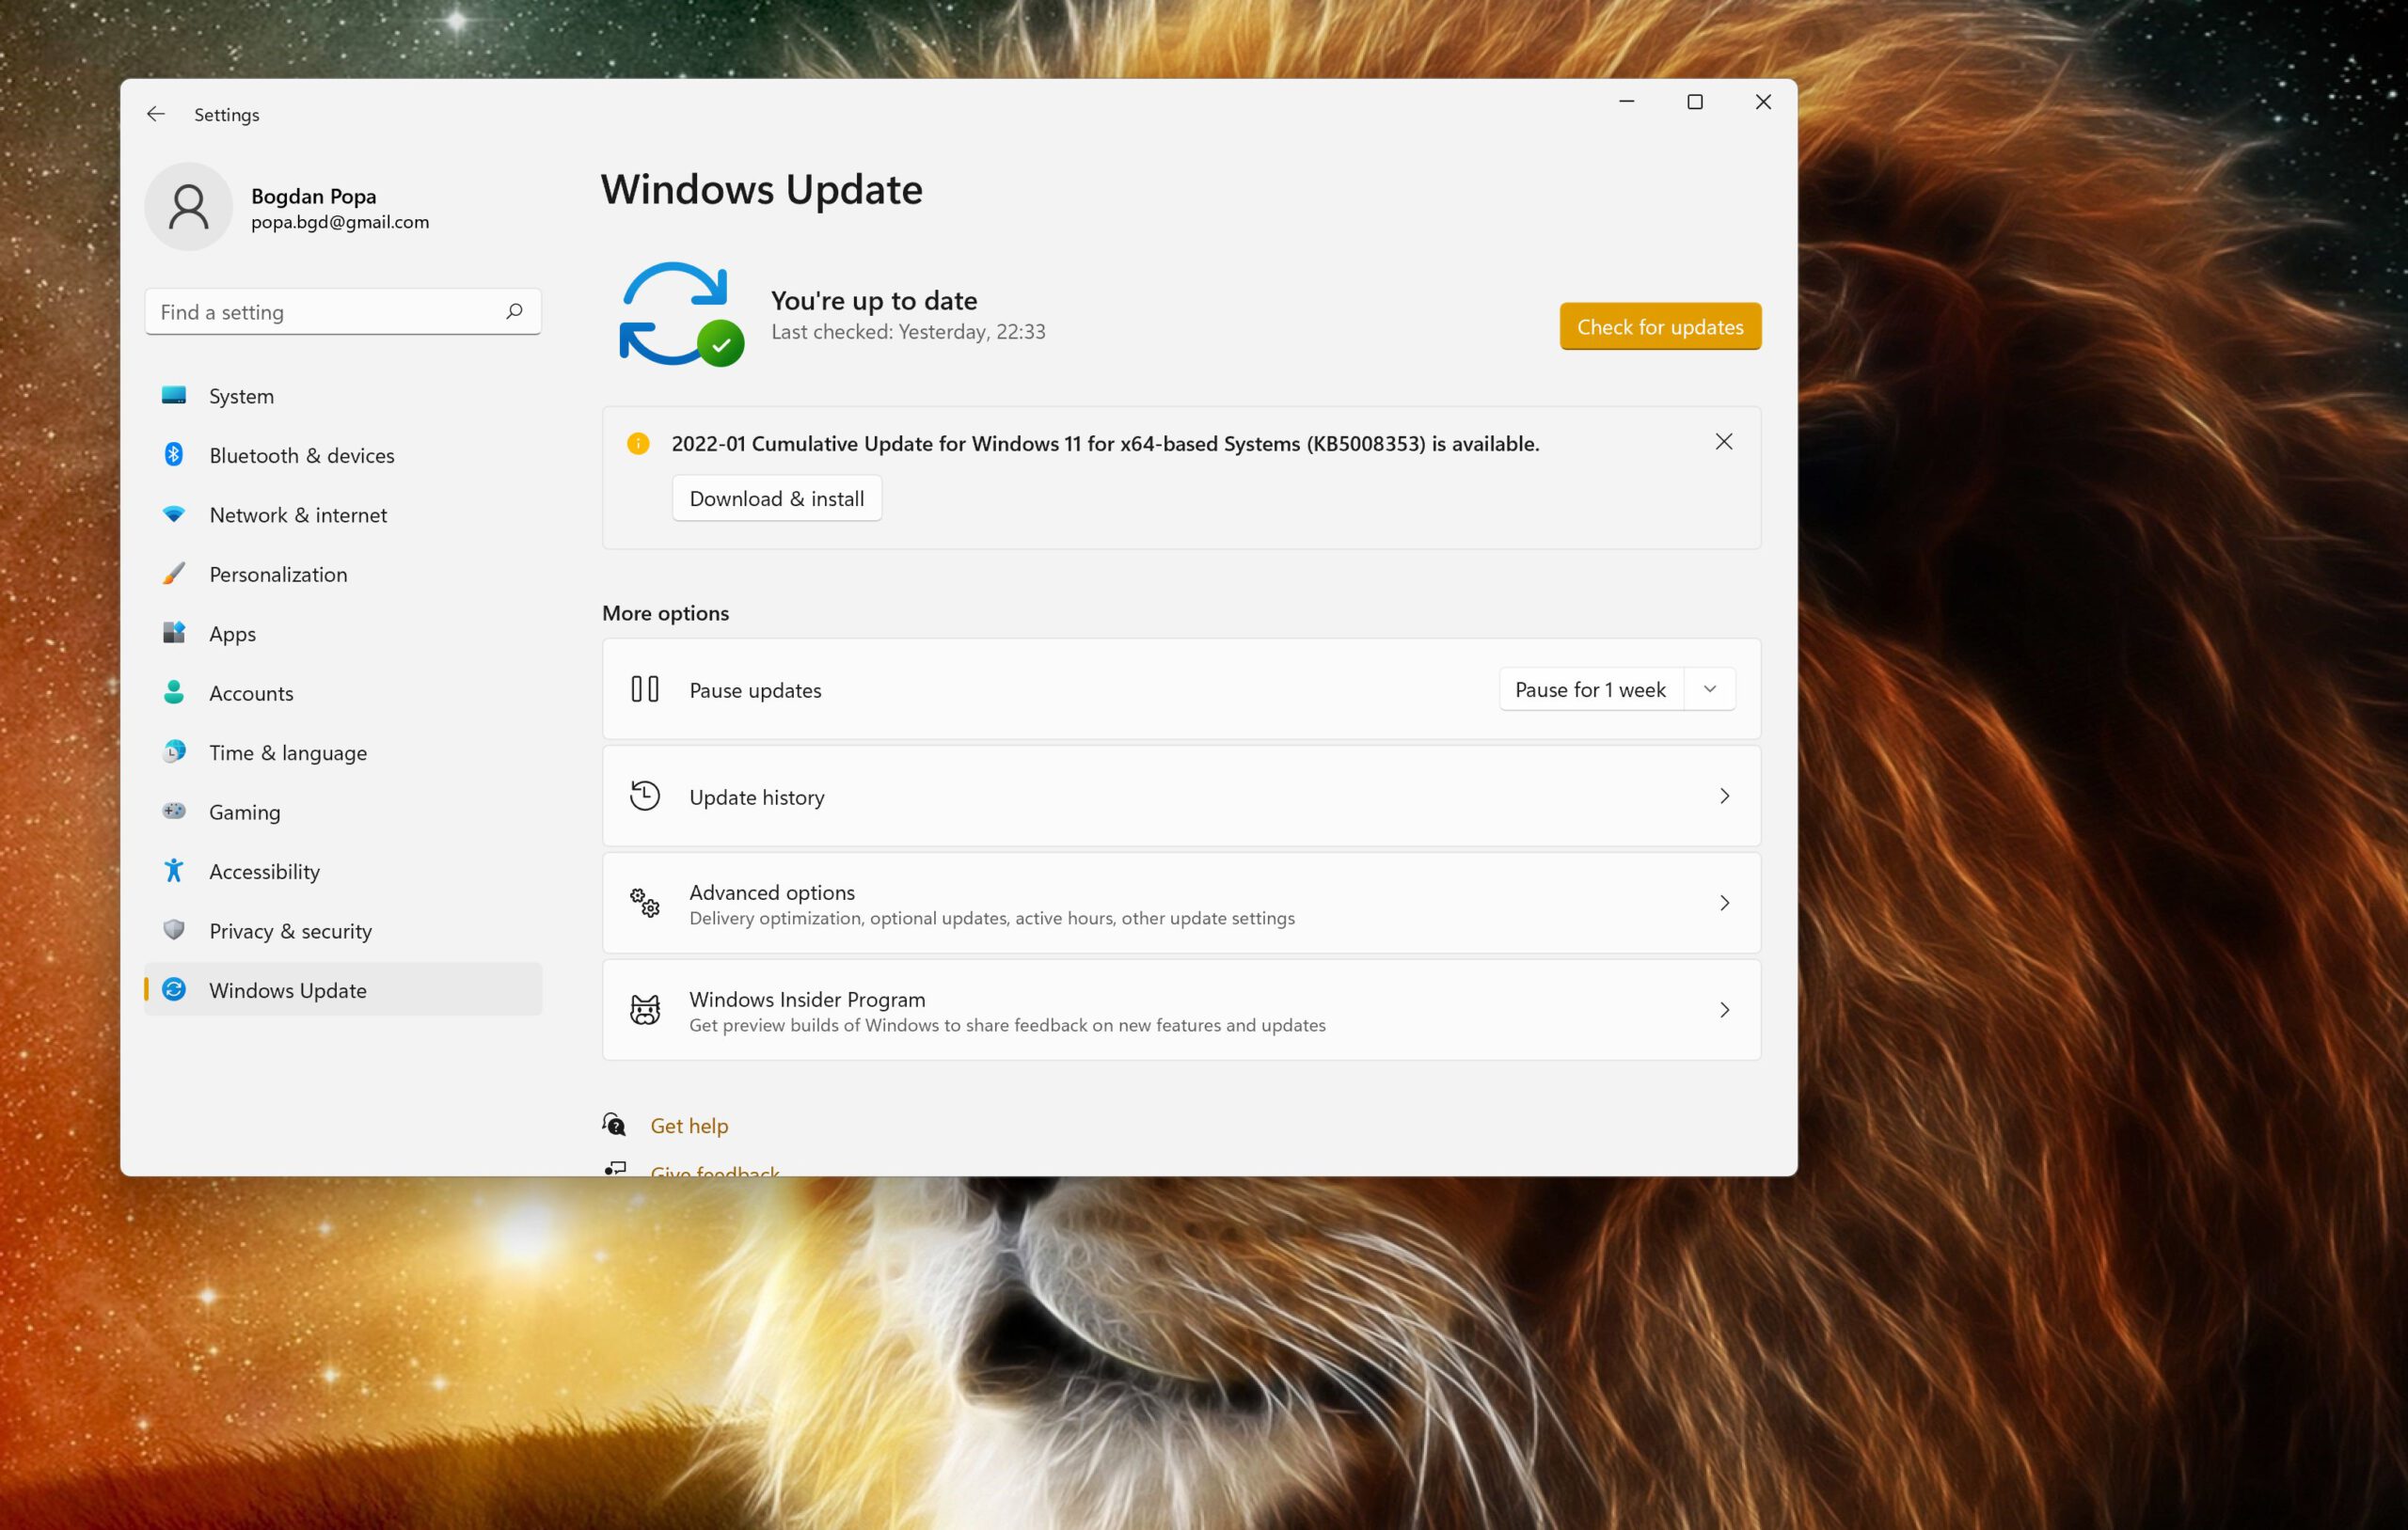Click the Bogdan Popa account name
The height and width of the screenshot is (1530, 2408).
[314, 196]
